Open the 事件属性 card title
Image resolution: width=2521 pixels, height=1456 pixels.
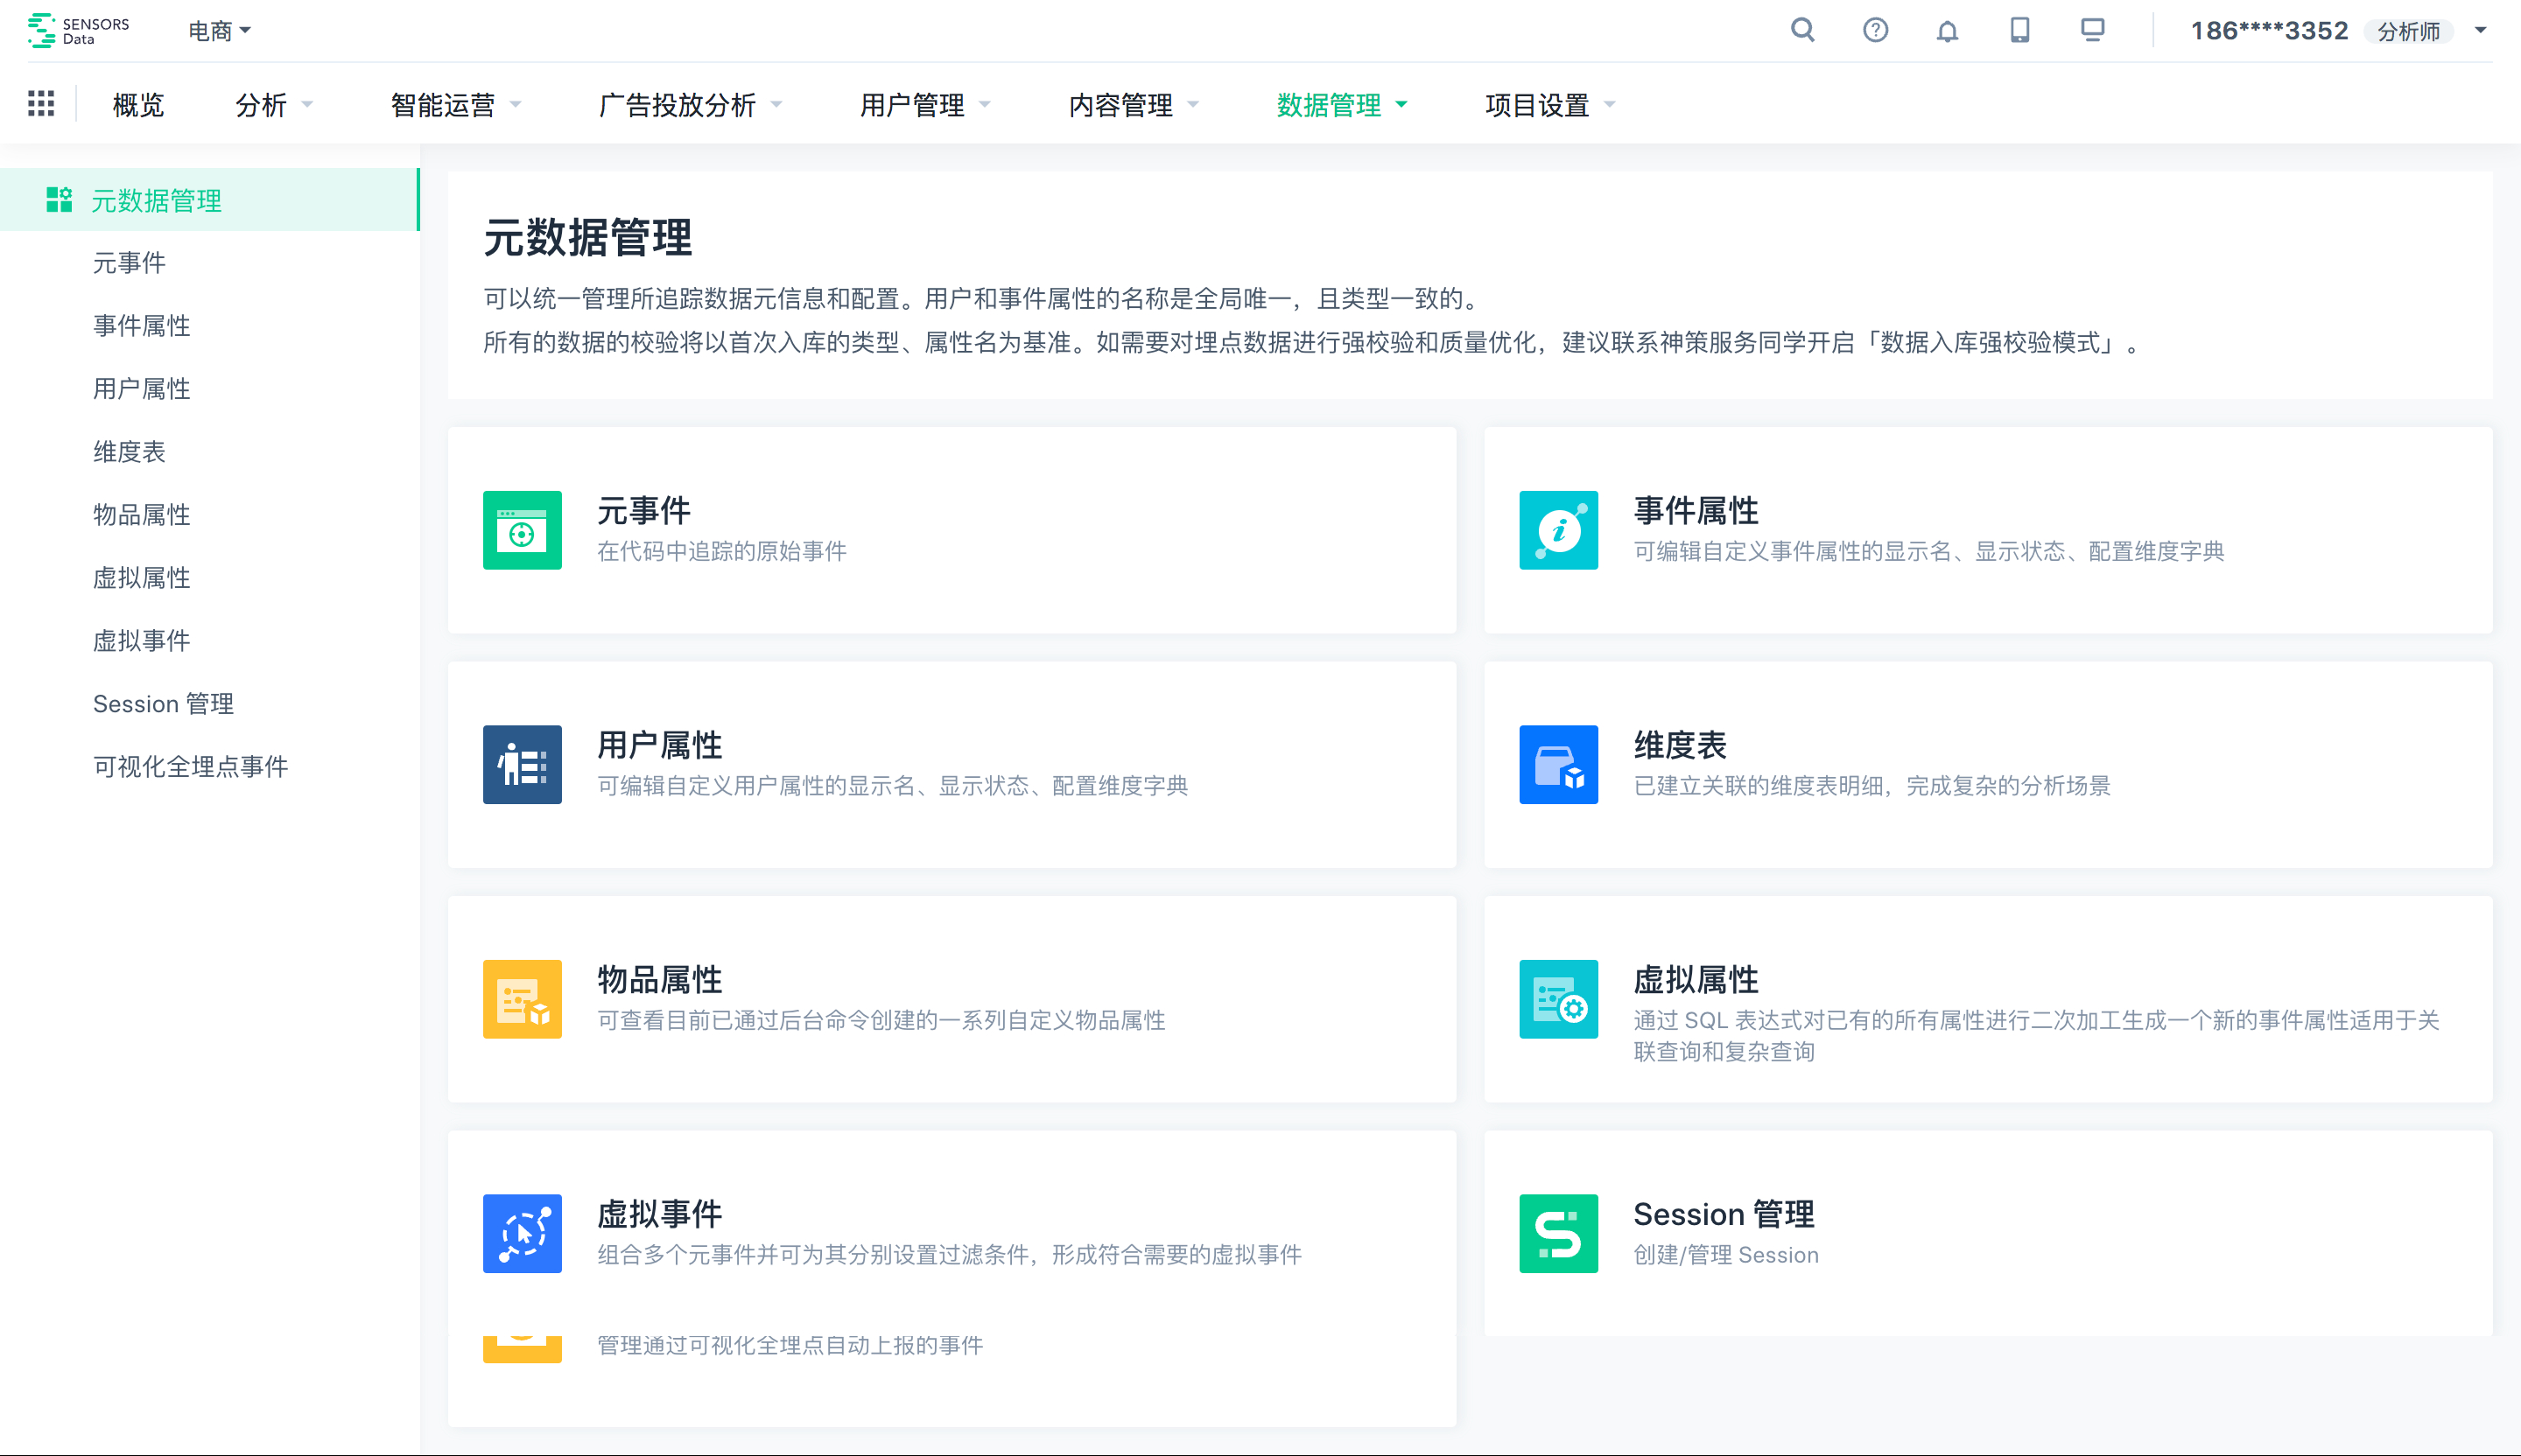[1696, 511]
